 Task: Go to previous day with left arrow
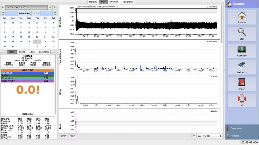coord(3,7)
